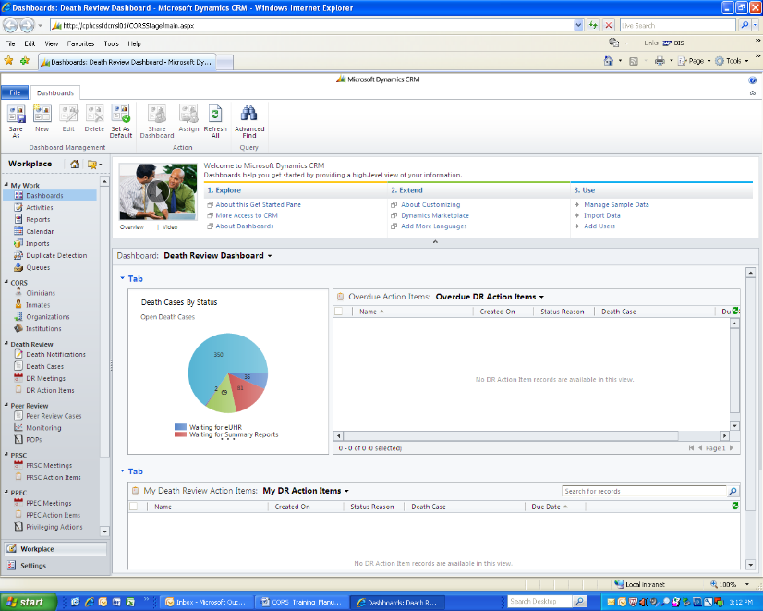The width and height of the screenshot is (763, 611).
Task: Select all Overdue Action Items checkbox
Action: (339, 312)
